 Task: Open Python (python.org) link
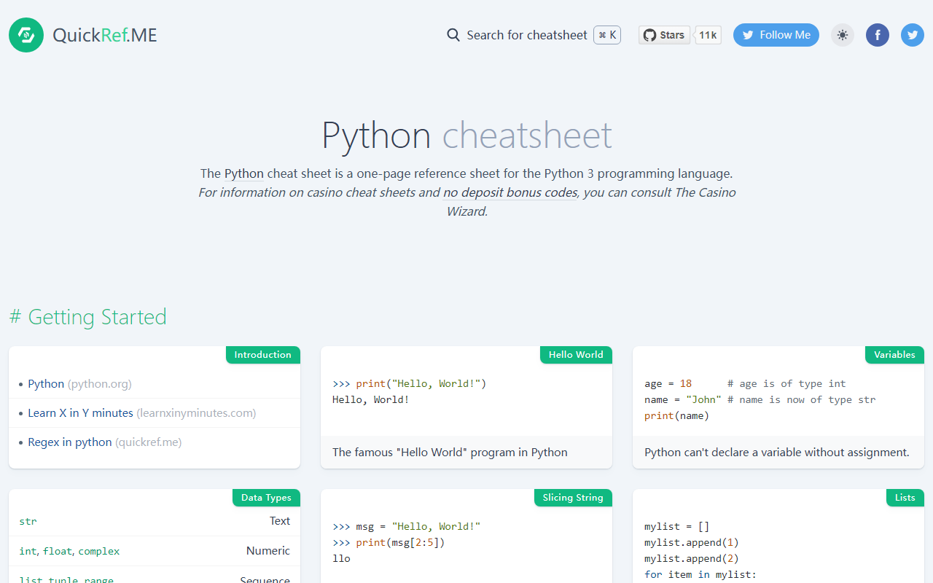pyautogui.click(x=79, y=383)
